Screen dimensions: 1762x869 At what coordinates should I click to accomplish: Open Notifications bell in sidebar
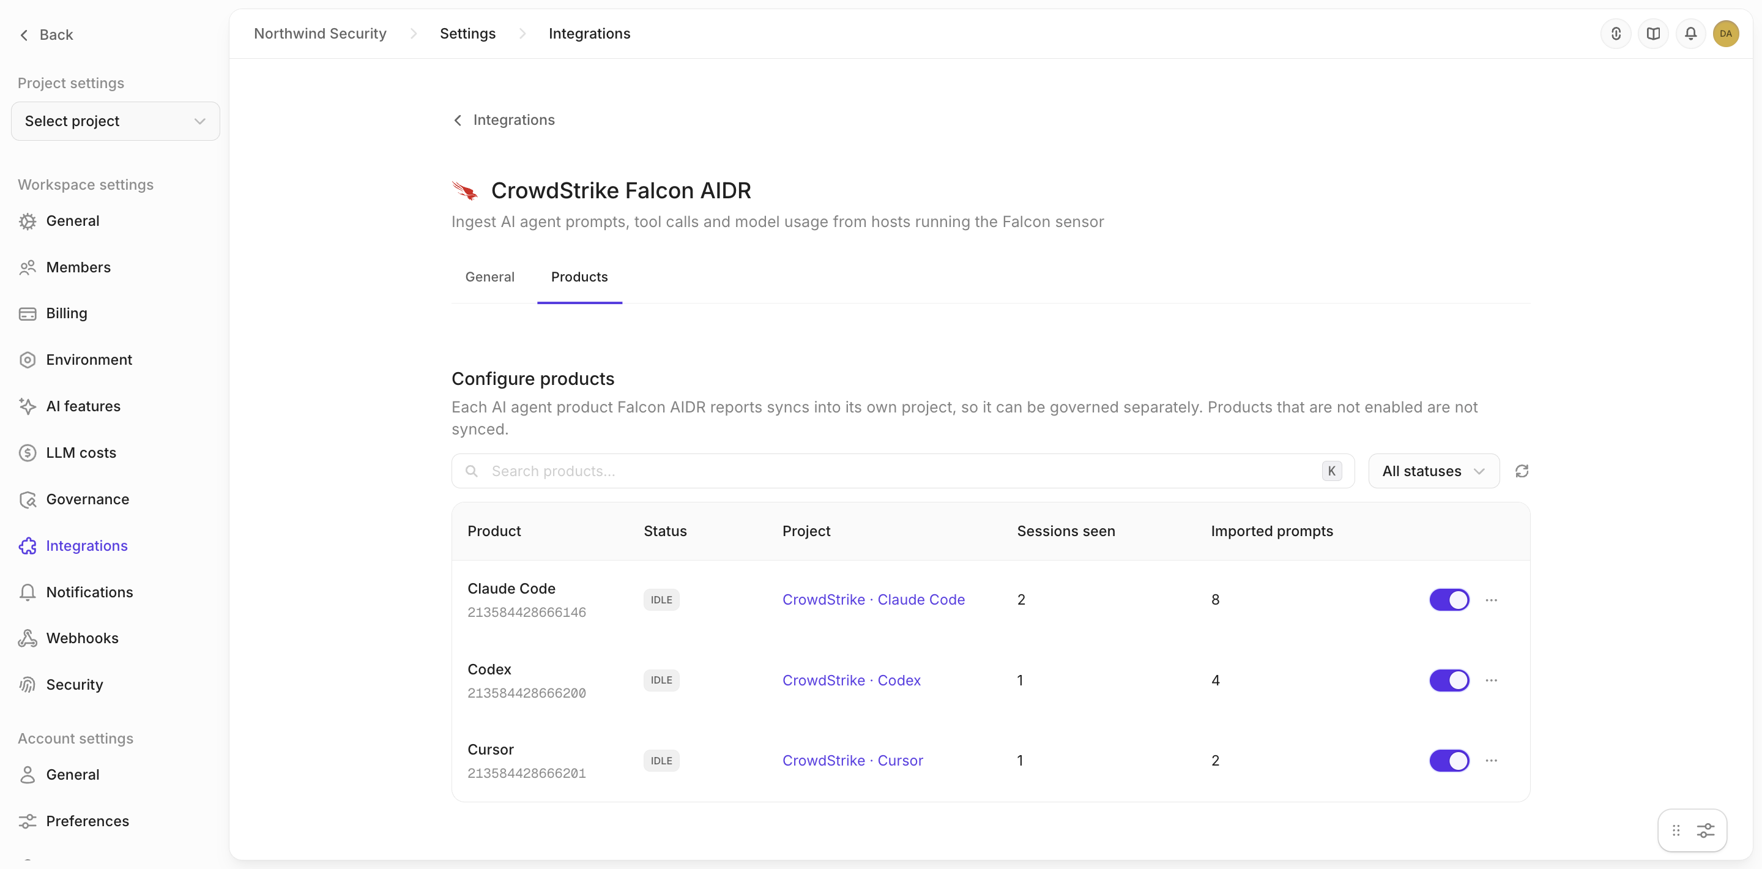28,592
